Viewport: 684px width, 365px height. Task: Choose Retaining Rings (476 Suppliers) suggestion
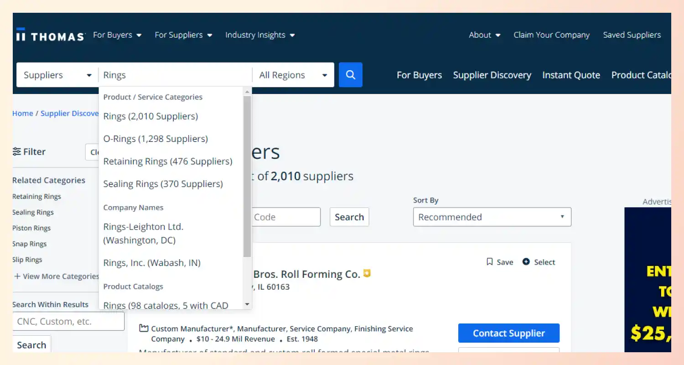[x=168, y=162]
